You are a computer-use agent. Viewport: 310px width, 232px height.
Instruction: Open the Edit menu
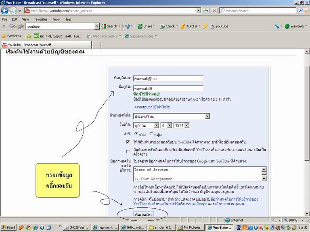[15, 19]
